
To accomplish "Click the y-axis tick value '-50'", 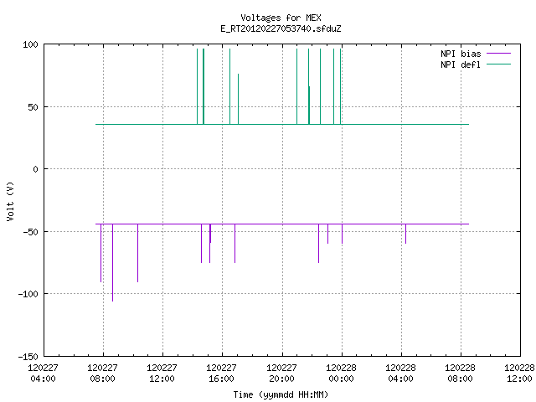I will 30,232.
